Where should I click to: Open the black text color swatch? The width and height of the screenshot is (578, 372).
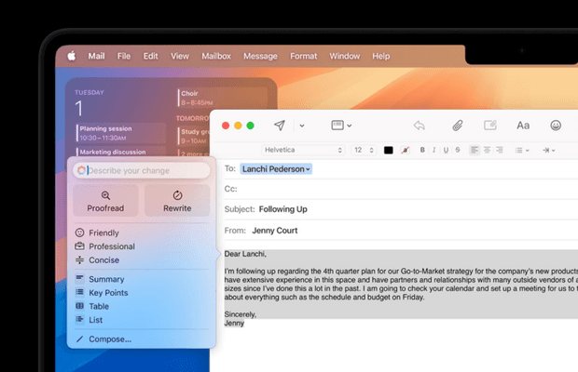(388, 150)
